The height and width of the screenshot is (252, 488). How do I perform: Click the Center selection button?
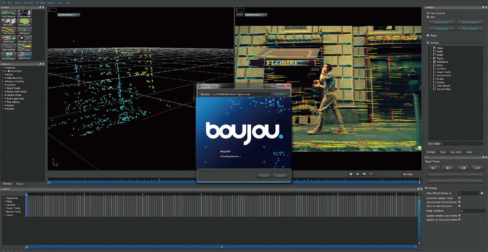(x=470, y=23)
